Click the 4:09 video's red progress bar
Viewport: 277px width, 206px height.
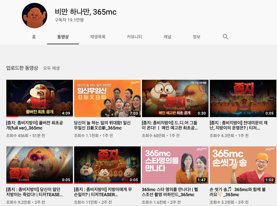12,116
